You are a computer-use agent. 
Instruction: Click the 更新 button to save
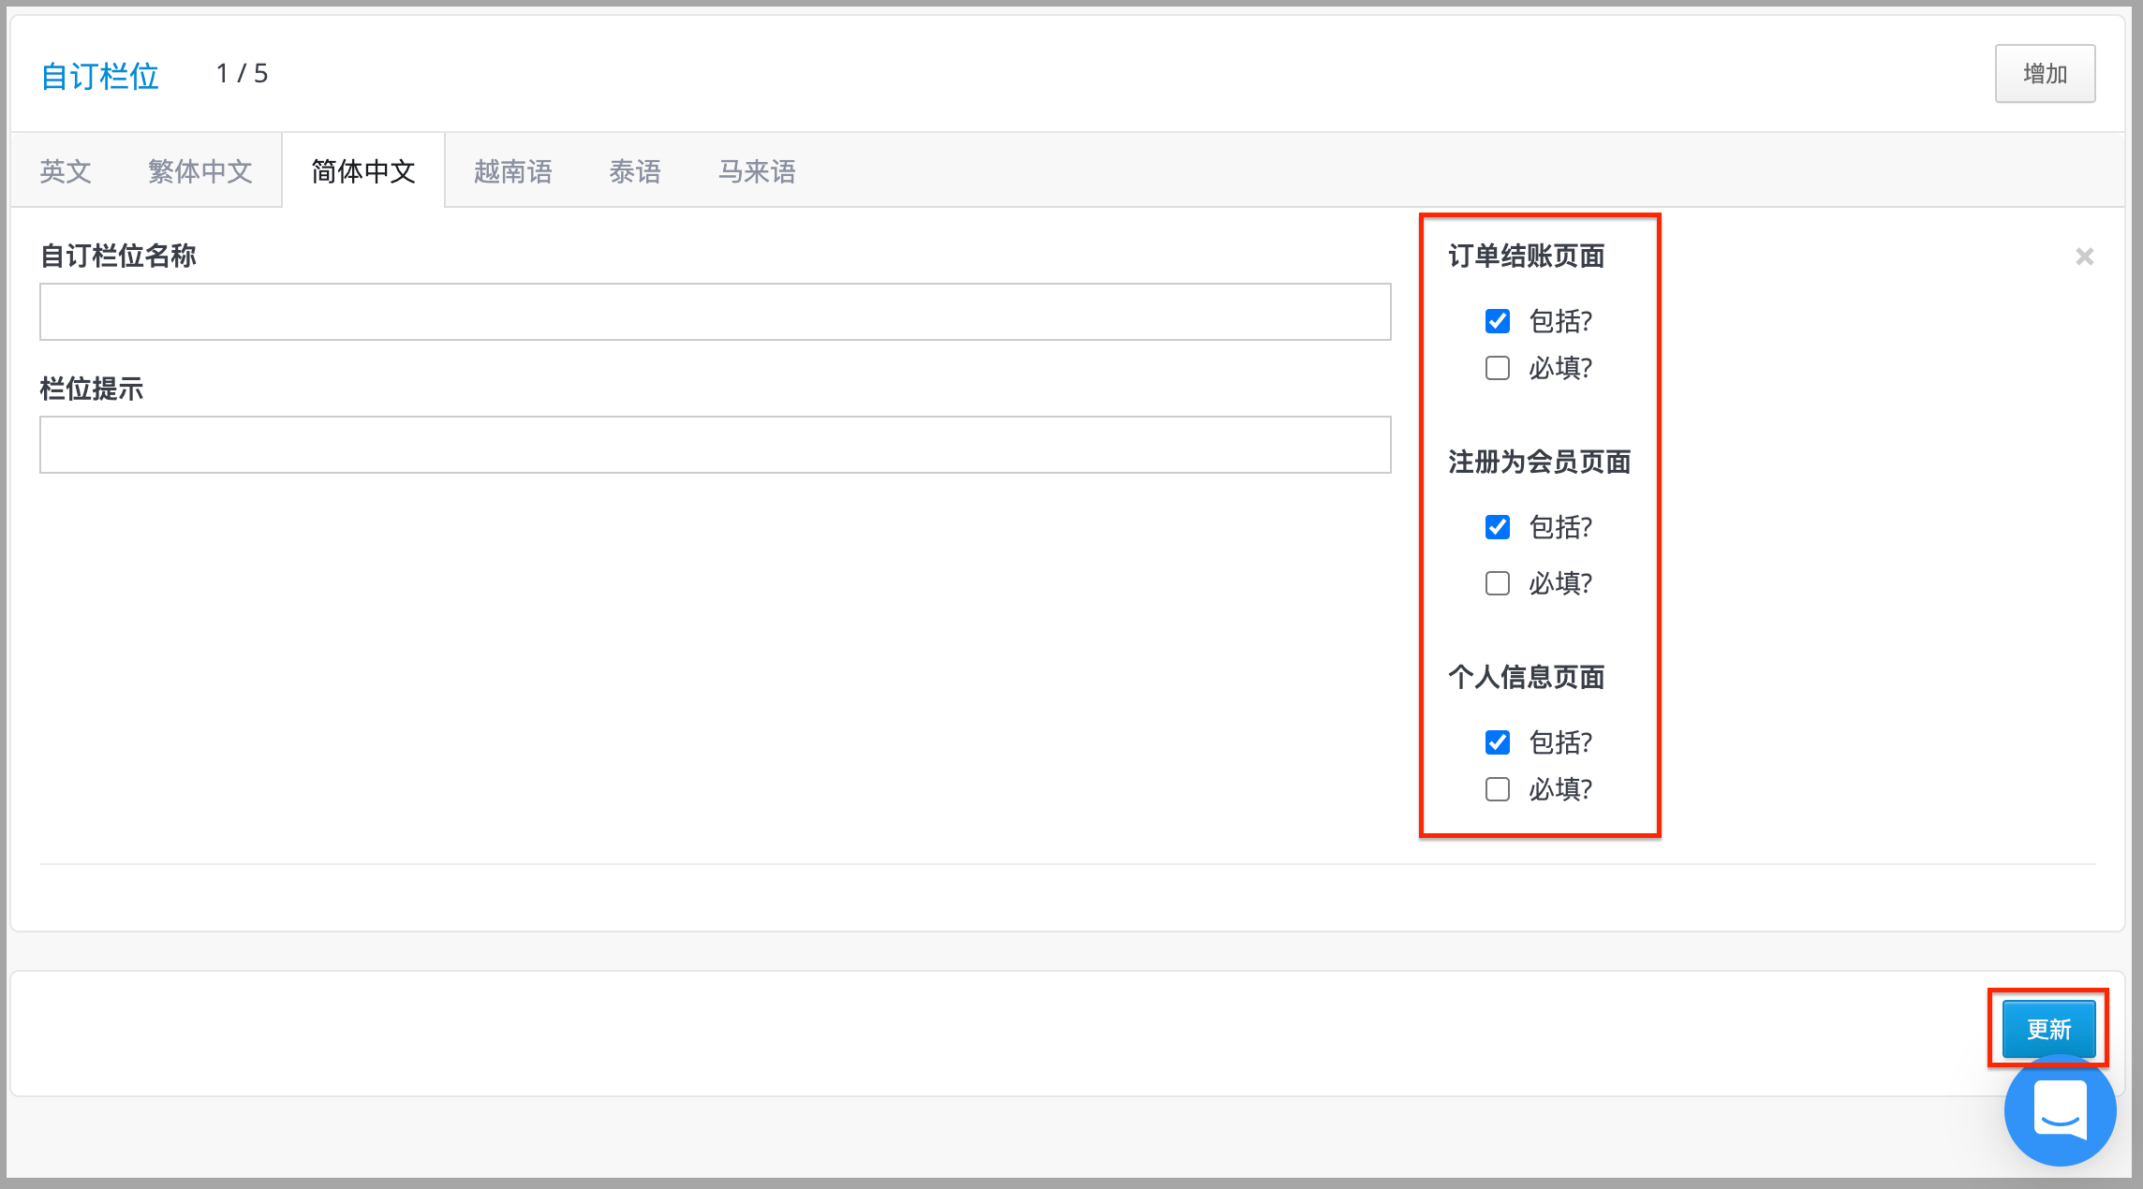pyautogui.click(x=2049, y=1029)
